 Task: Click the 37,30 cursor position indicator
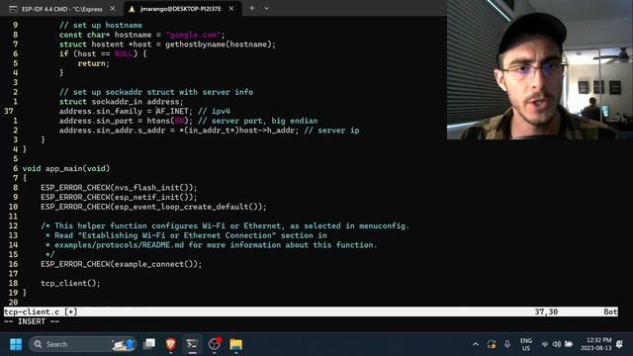coord(546,311)
